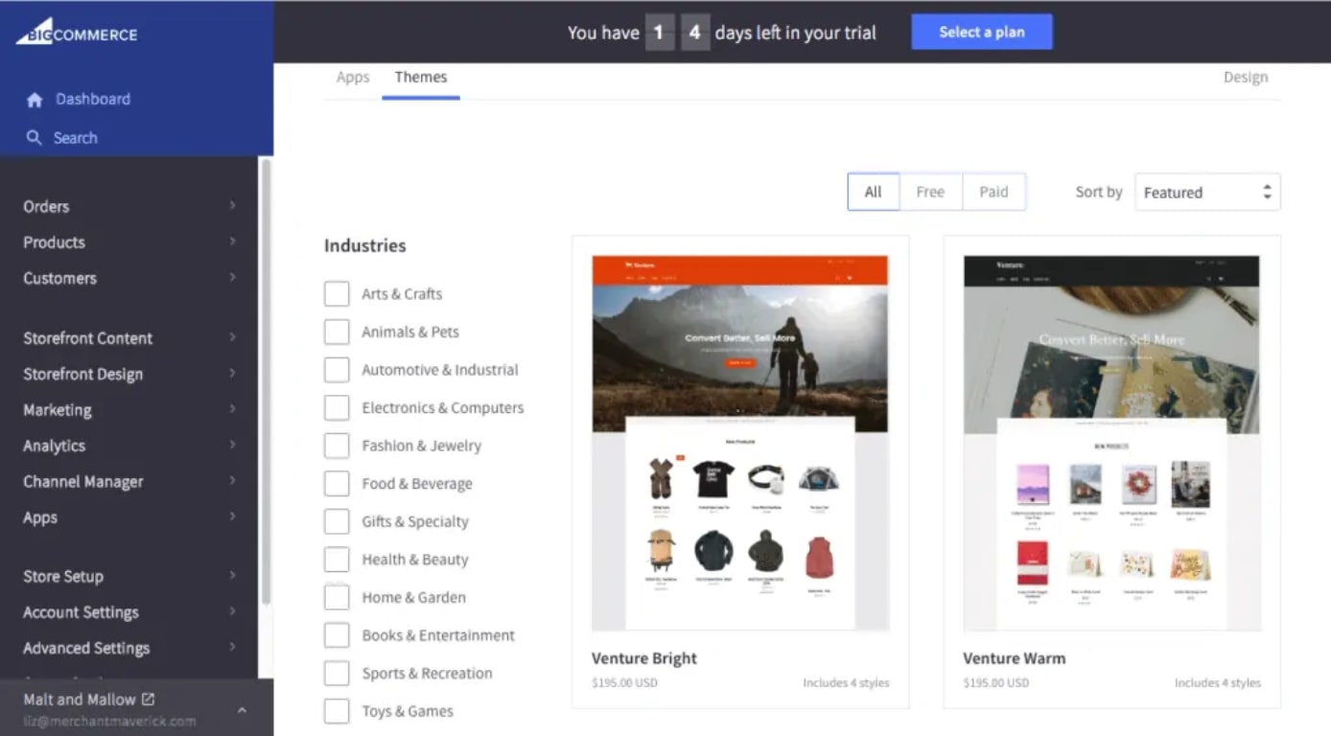Image resolution: width=1331 pixels, height=736 pixels.
Task: Expand account menu with the up caret
Action: [x=242, y=710]
